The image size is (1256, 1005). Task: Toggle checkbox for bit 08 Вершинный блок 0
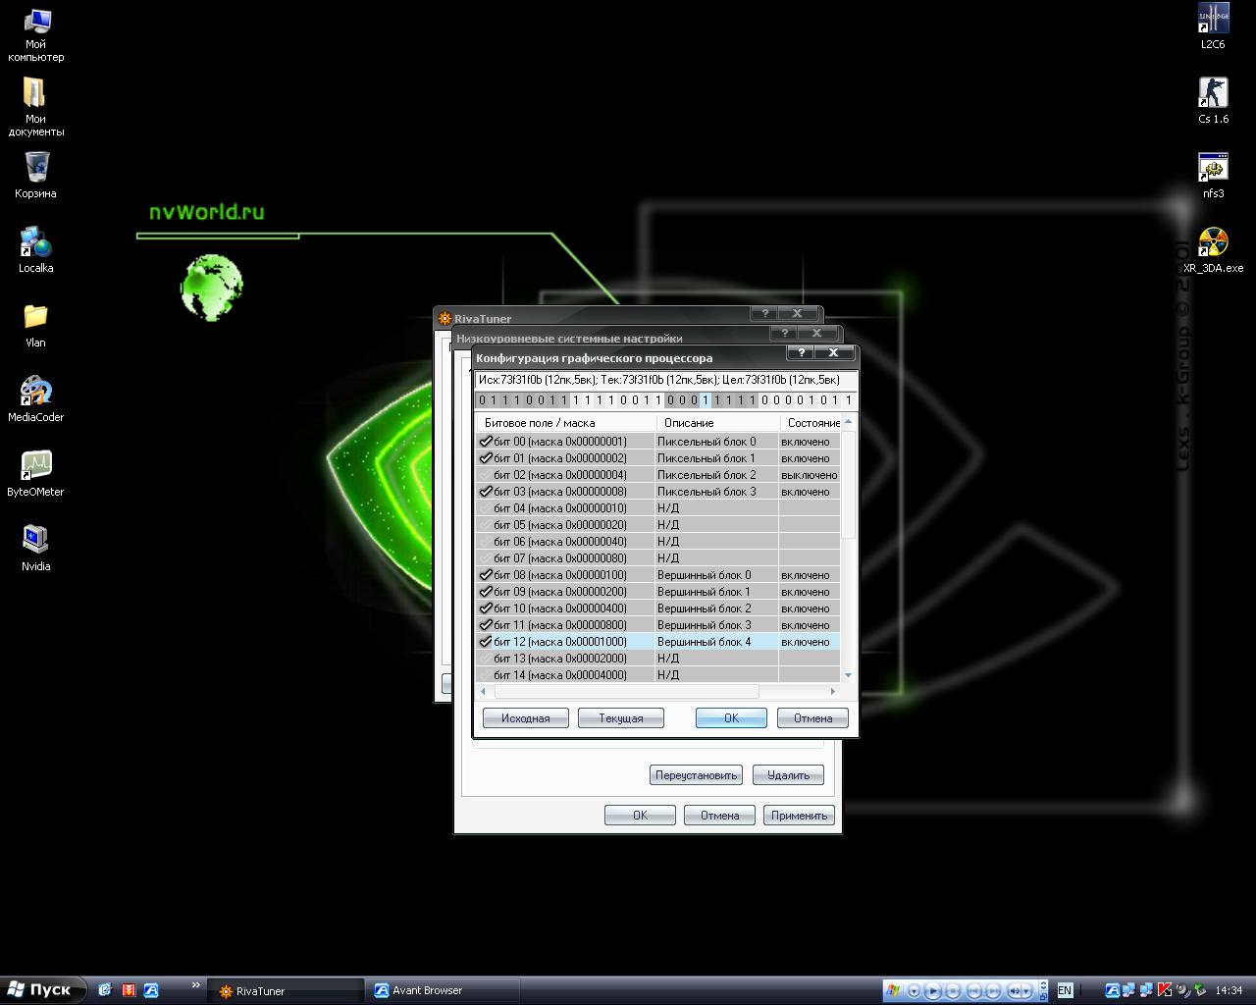(x=485, y=575)
